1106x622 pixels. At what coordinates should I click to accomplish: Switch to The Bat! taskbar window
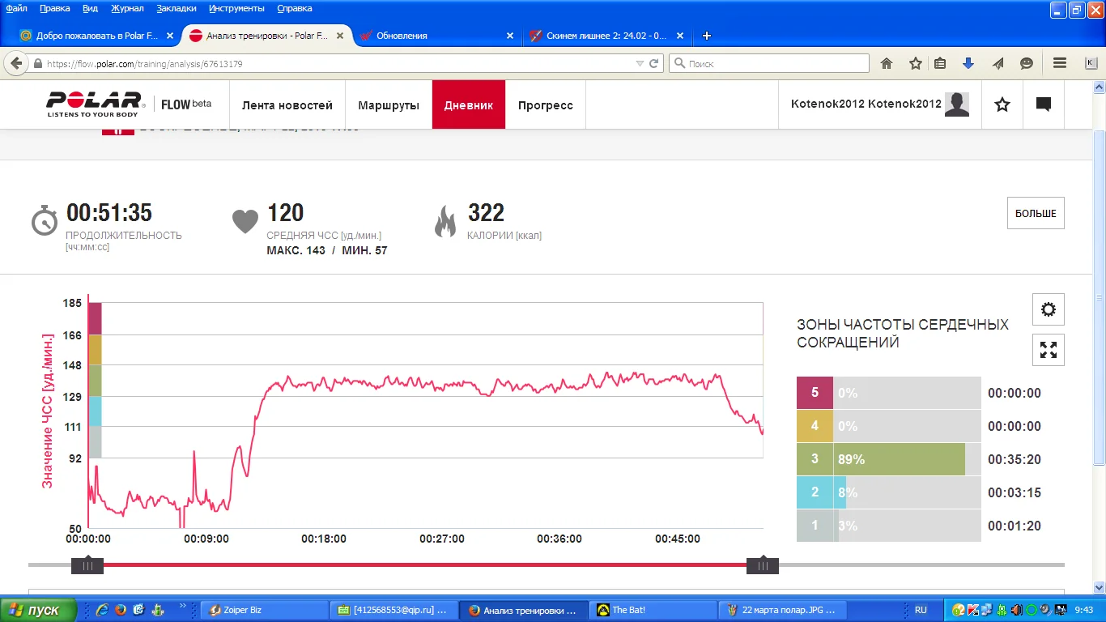pyautogui.click(x=653, y=610)
